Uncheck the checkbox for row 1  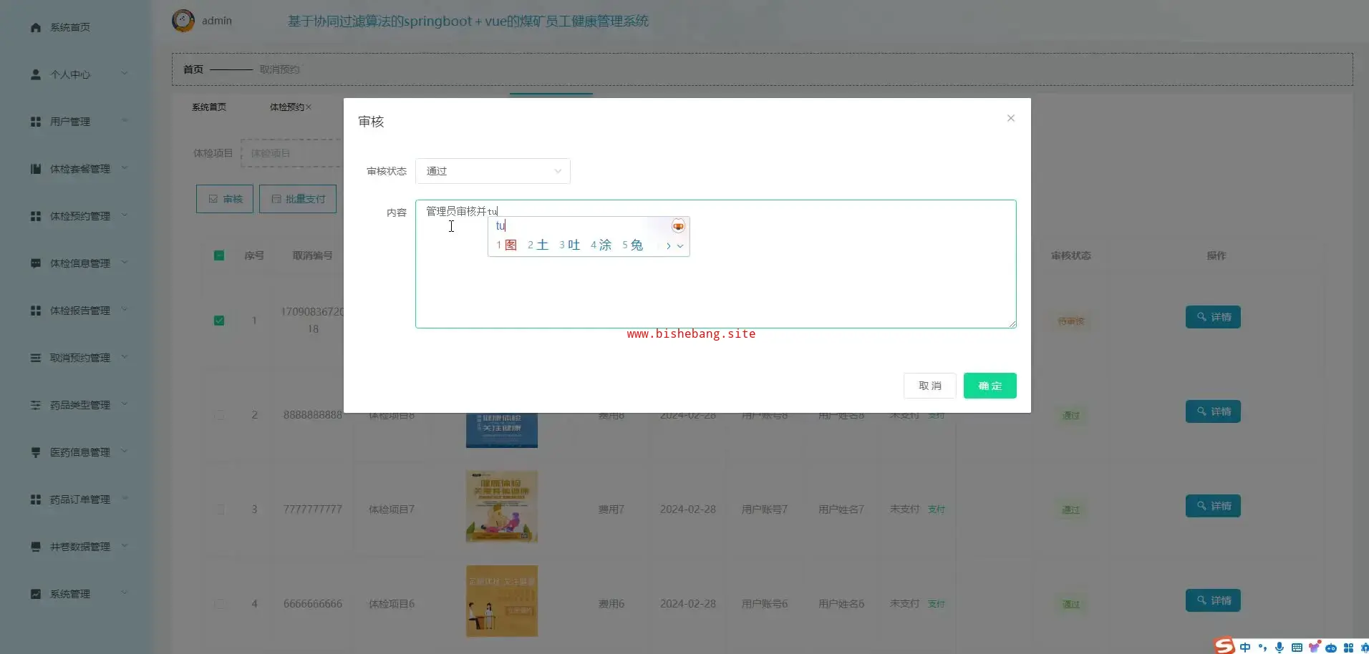coord(219,321)
